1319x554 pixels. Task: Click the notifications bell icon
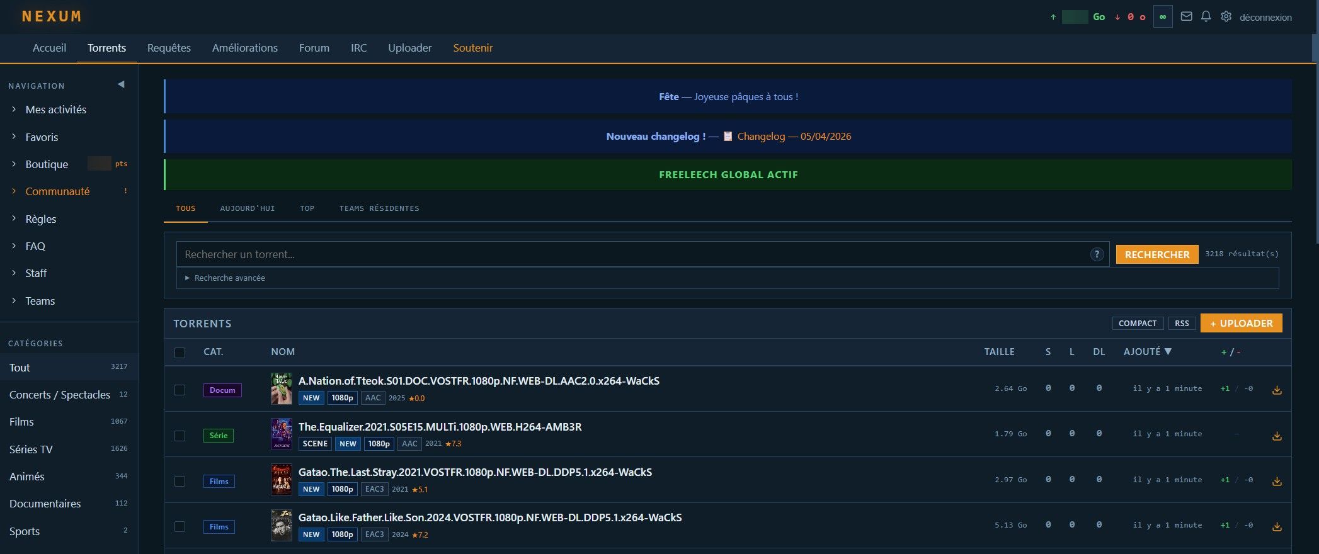(x=1206, y=17)
